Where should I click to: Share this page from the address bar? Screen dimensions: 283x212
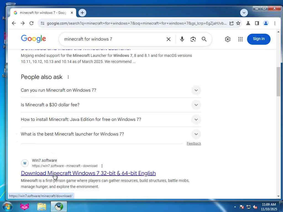tap(231, 23)
